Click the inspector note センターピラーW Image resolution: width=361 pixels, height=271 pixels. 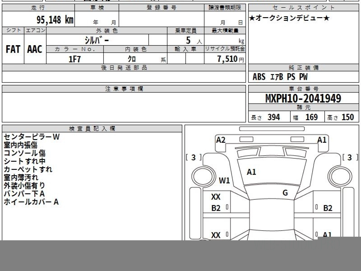coord(32,137)
